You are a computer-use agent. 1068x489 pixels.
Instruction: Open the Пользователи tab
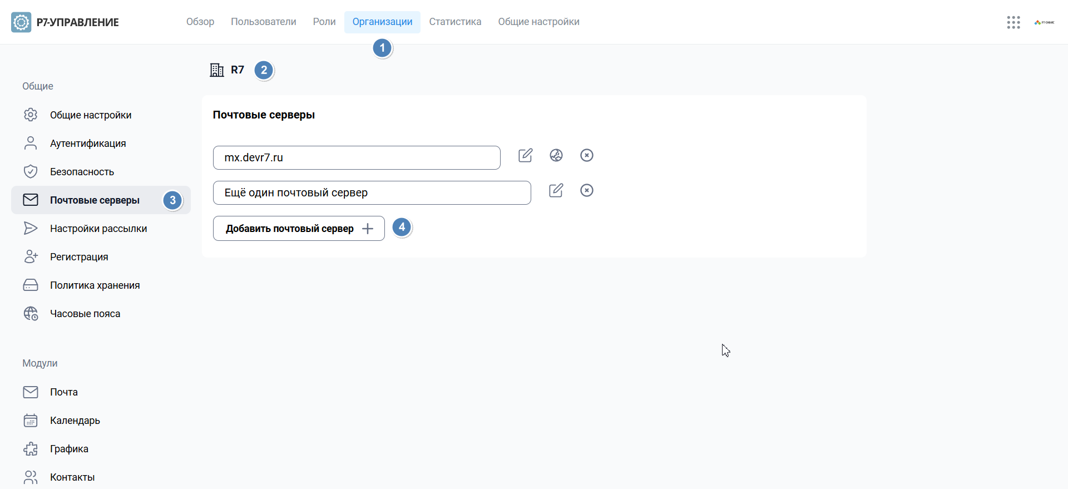point(264,22)
